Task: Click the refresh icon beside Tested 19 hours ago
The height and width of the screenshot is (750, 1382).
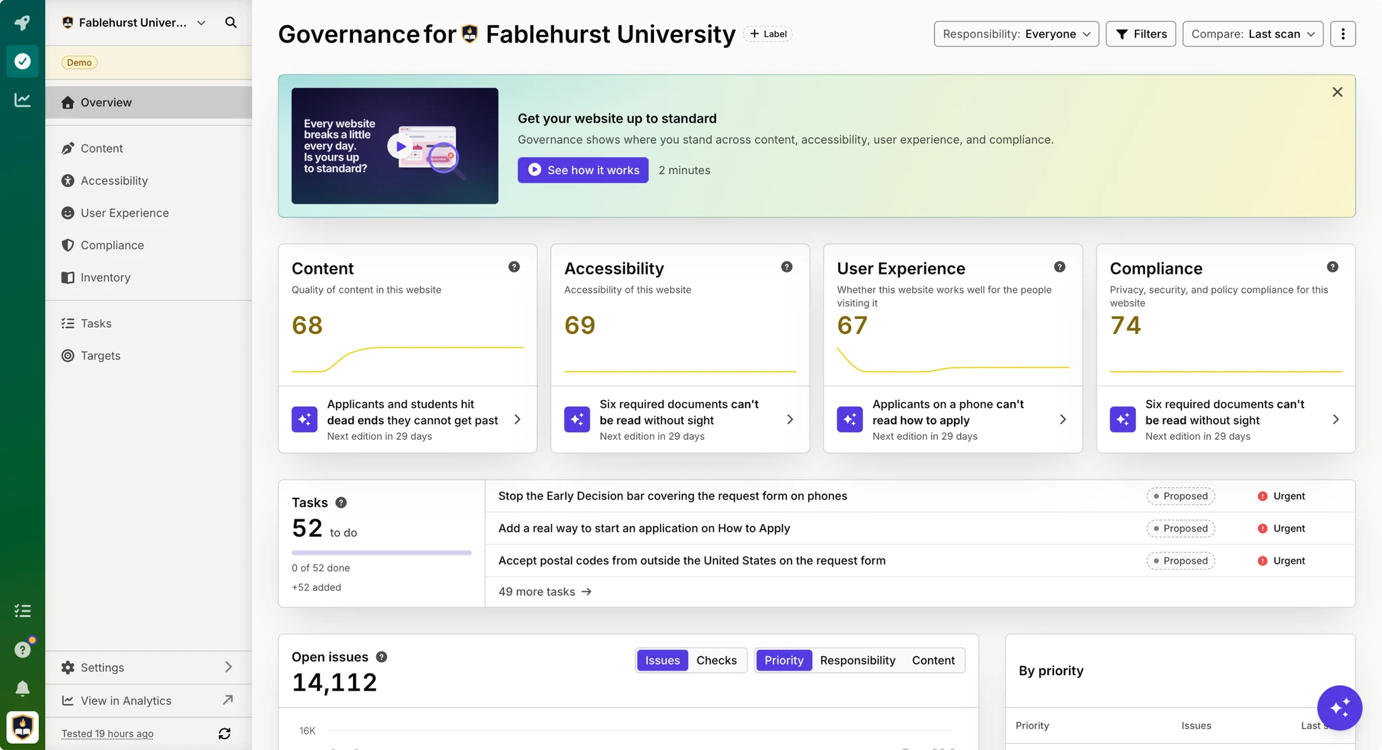Action: [x=225, y=733]
